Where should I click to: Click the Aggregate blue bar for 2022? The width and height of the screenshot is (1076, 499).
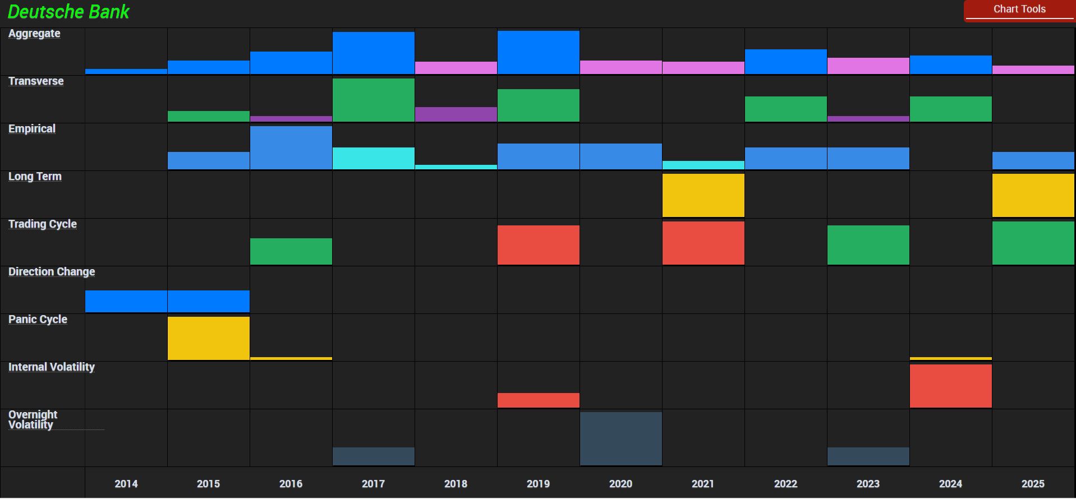tap(786, 62)
